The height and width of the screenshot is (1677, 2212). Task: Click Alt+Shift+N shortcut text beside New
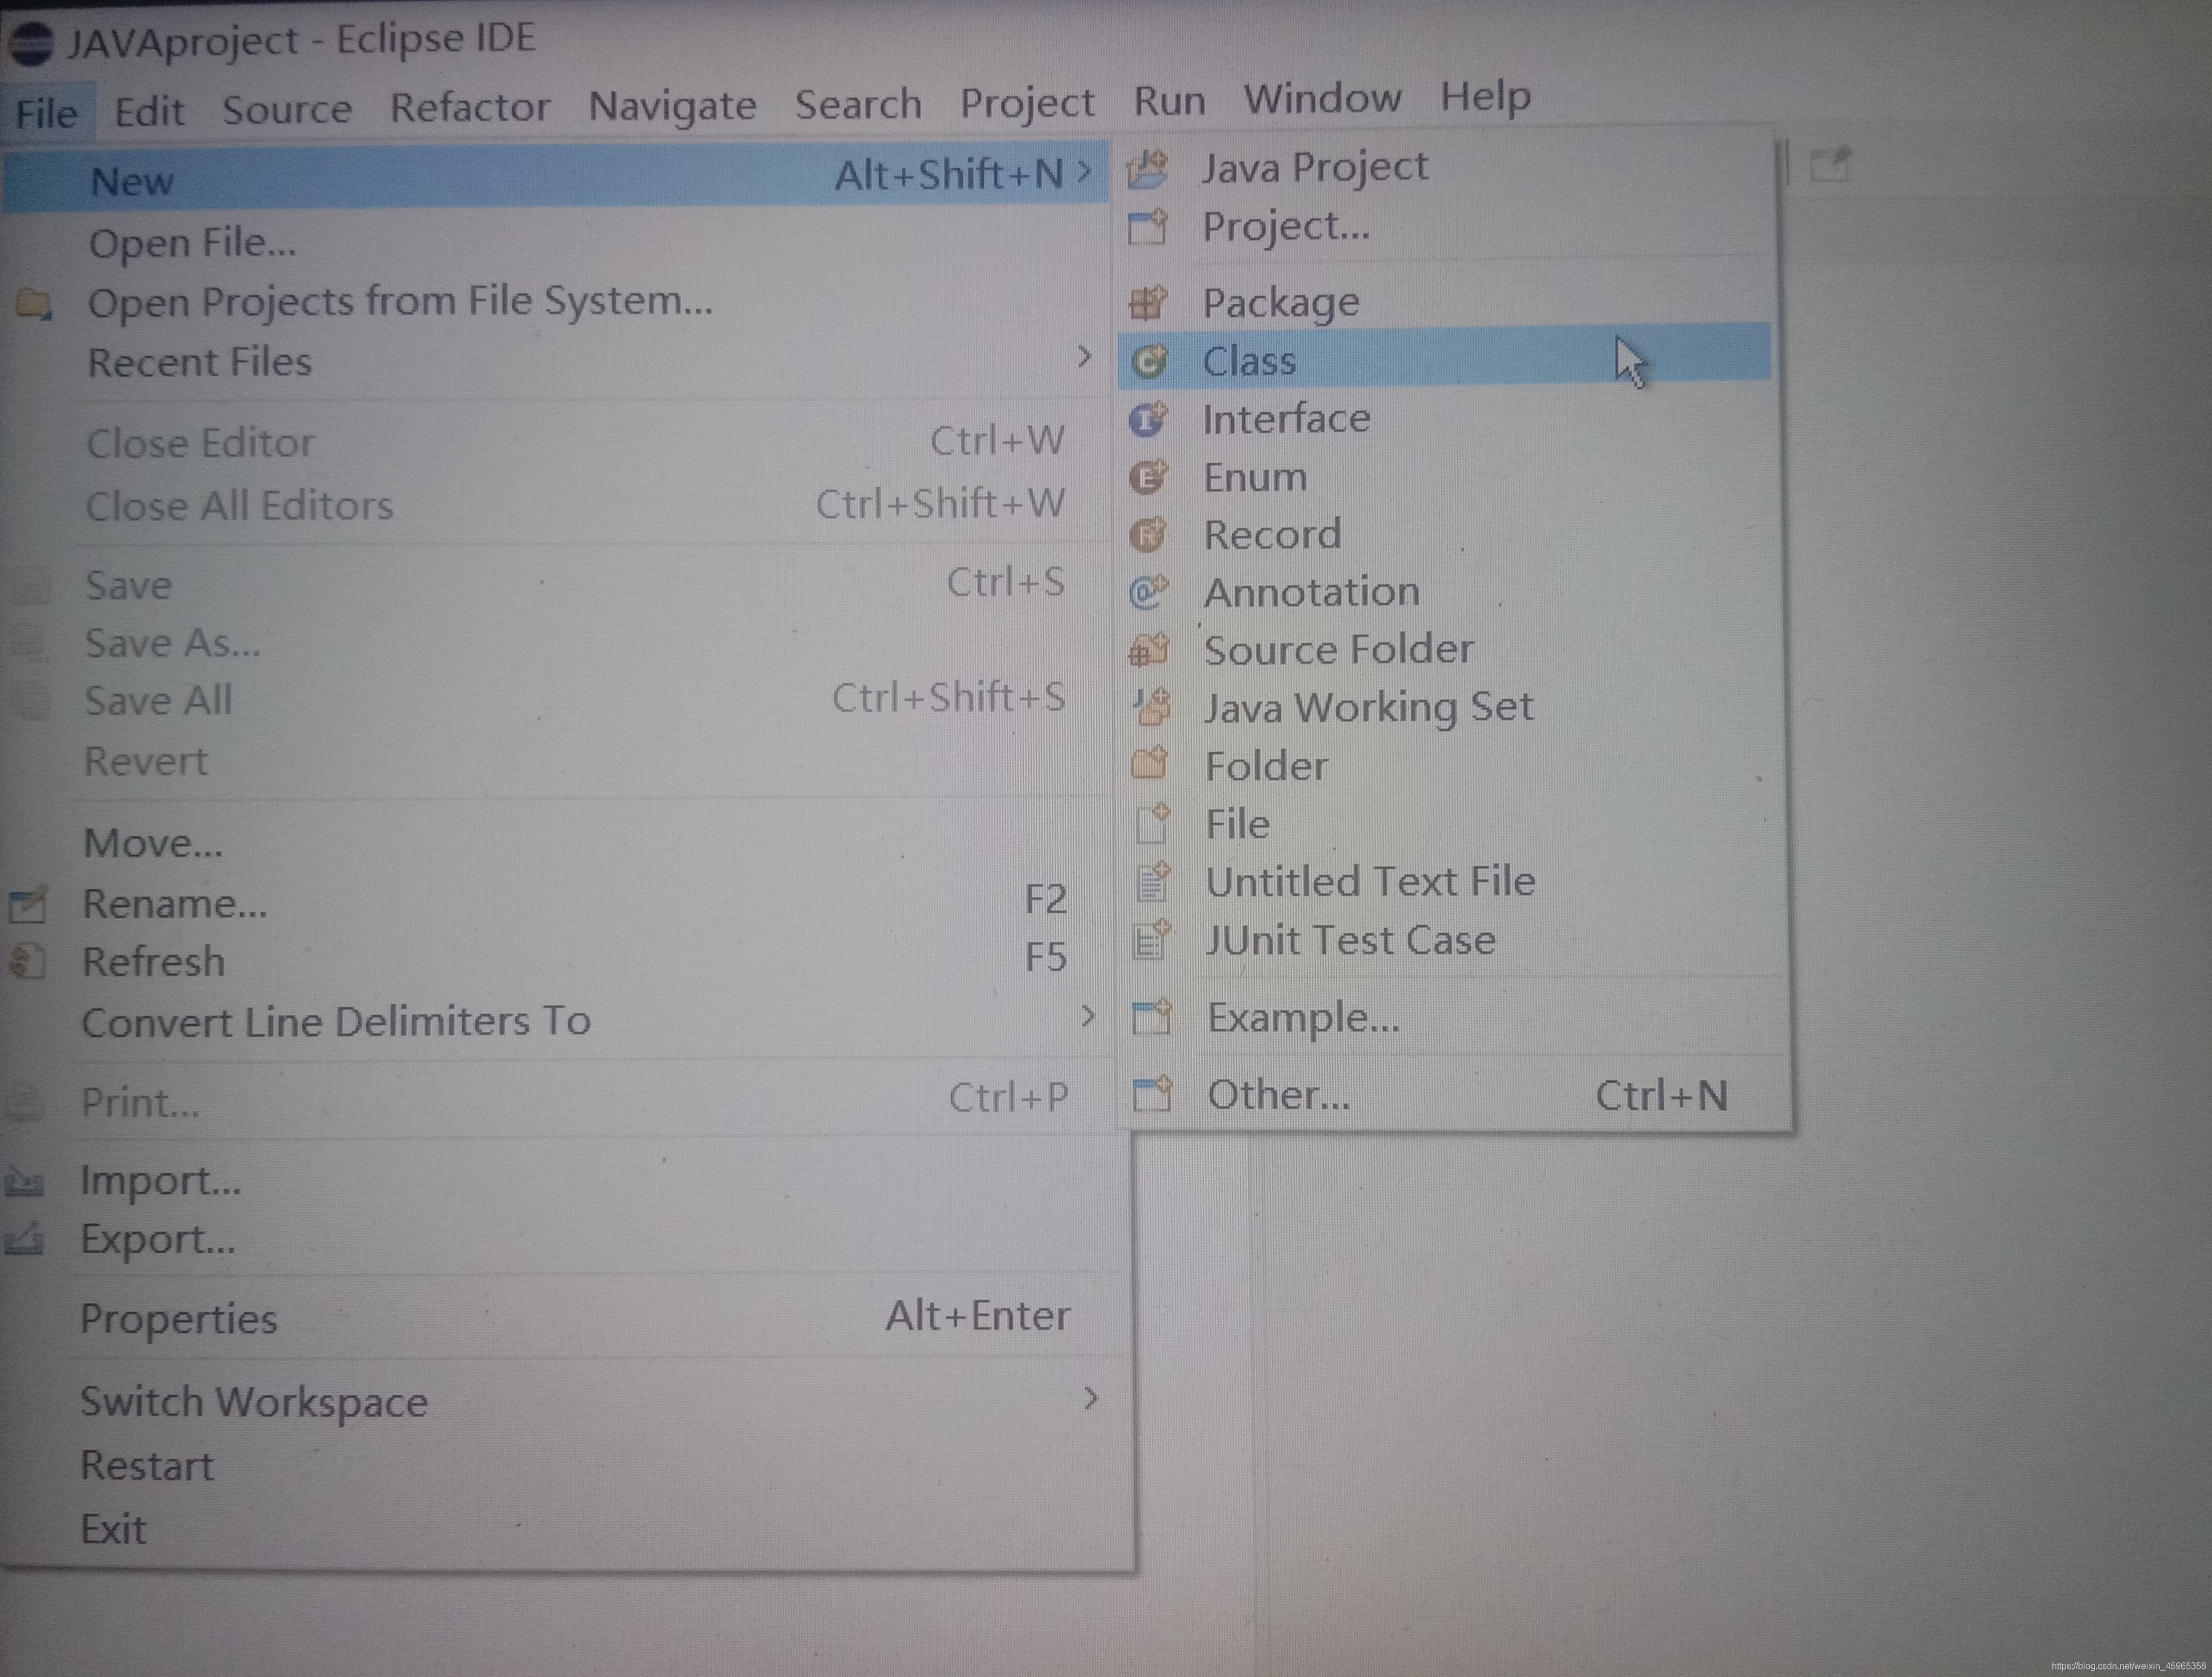point(950,174)
